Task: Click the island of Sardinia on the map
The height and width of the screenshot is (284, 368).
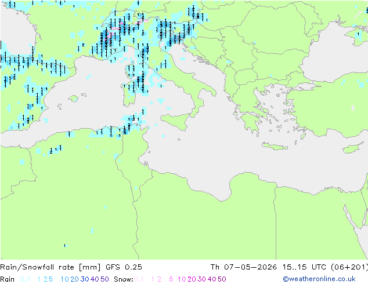Action: pyautogui.click(x=129, y=95)
